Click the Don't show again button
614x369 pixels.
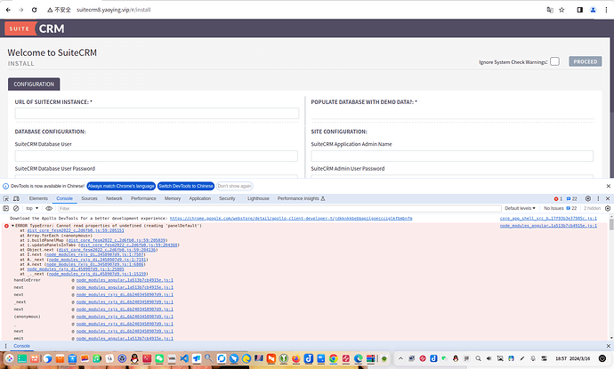pyautogui.click(x=235, y=186)
